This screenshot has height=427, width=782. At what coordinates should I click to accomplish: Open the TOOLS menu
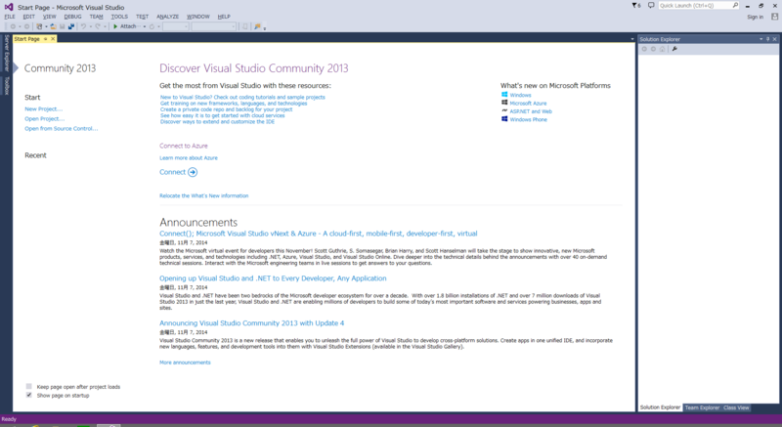(119, 17)
